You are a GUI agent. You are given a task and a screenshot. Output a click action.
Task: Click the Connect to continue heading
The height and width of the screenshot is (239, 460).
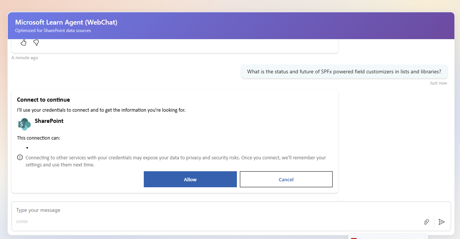(43, 99)
